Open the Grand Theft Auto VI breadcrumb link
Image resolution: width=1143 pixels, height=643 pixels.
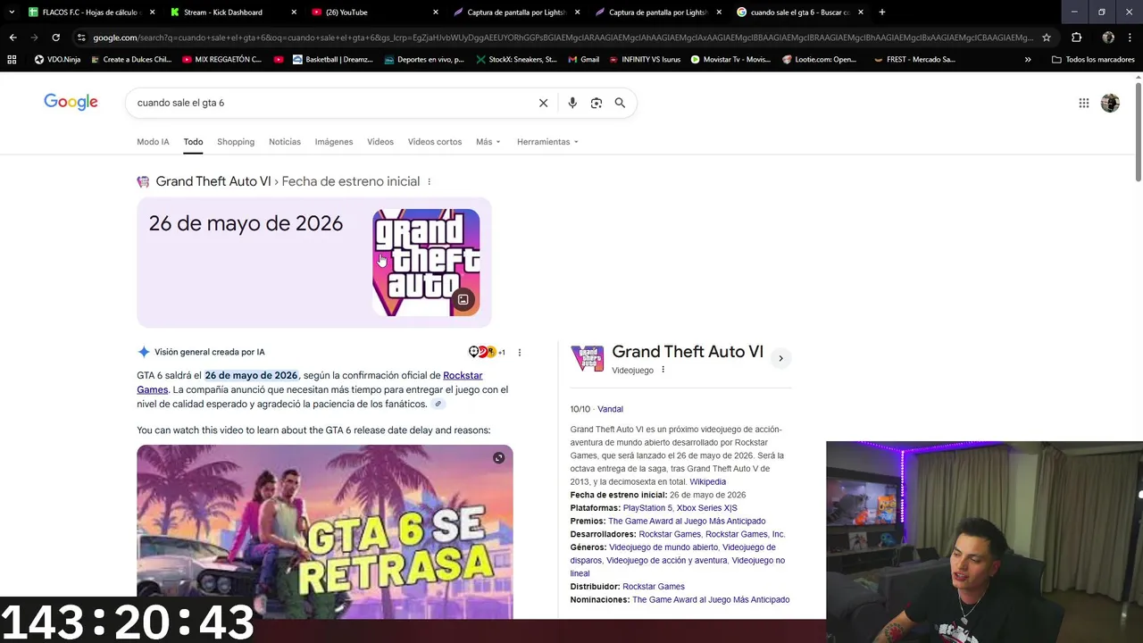click(213, 181)
